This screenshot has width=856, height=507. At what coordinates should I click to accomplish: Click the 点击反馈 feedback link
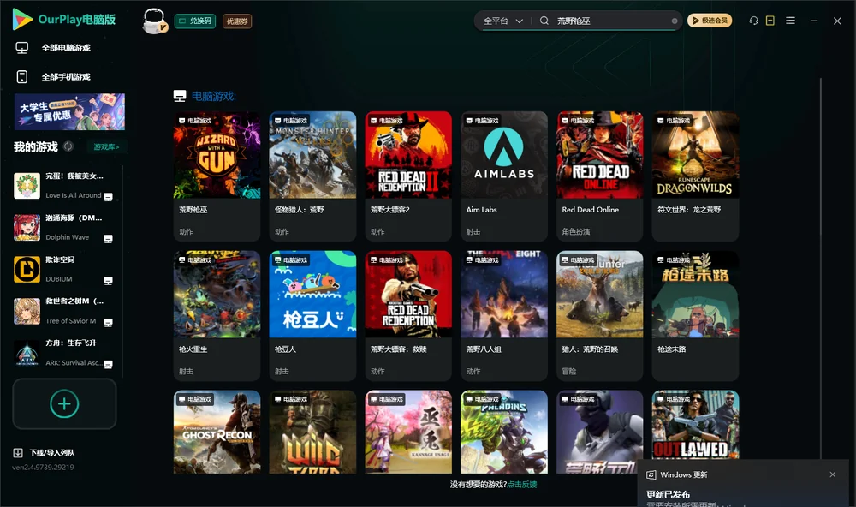pyautogui.click(x=522, y=484)
